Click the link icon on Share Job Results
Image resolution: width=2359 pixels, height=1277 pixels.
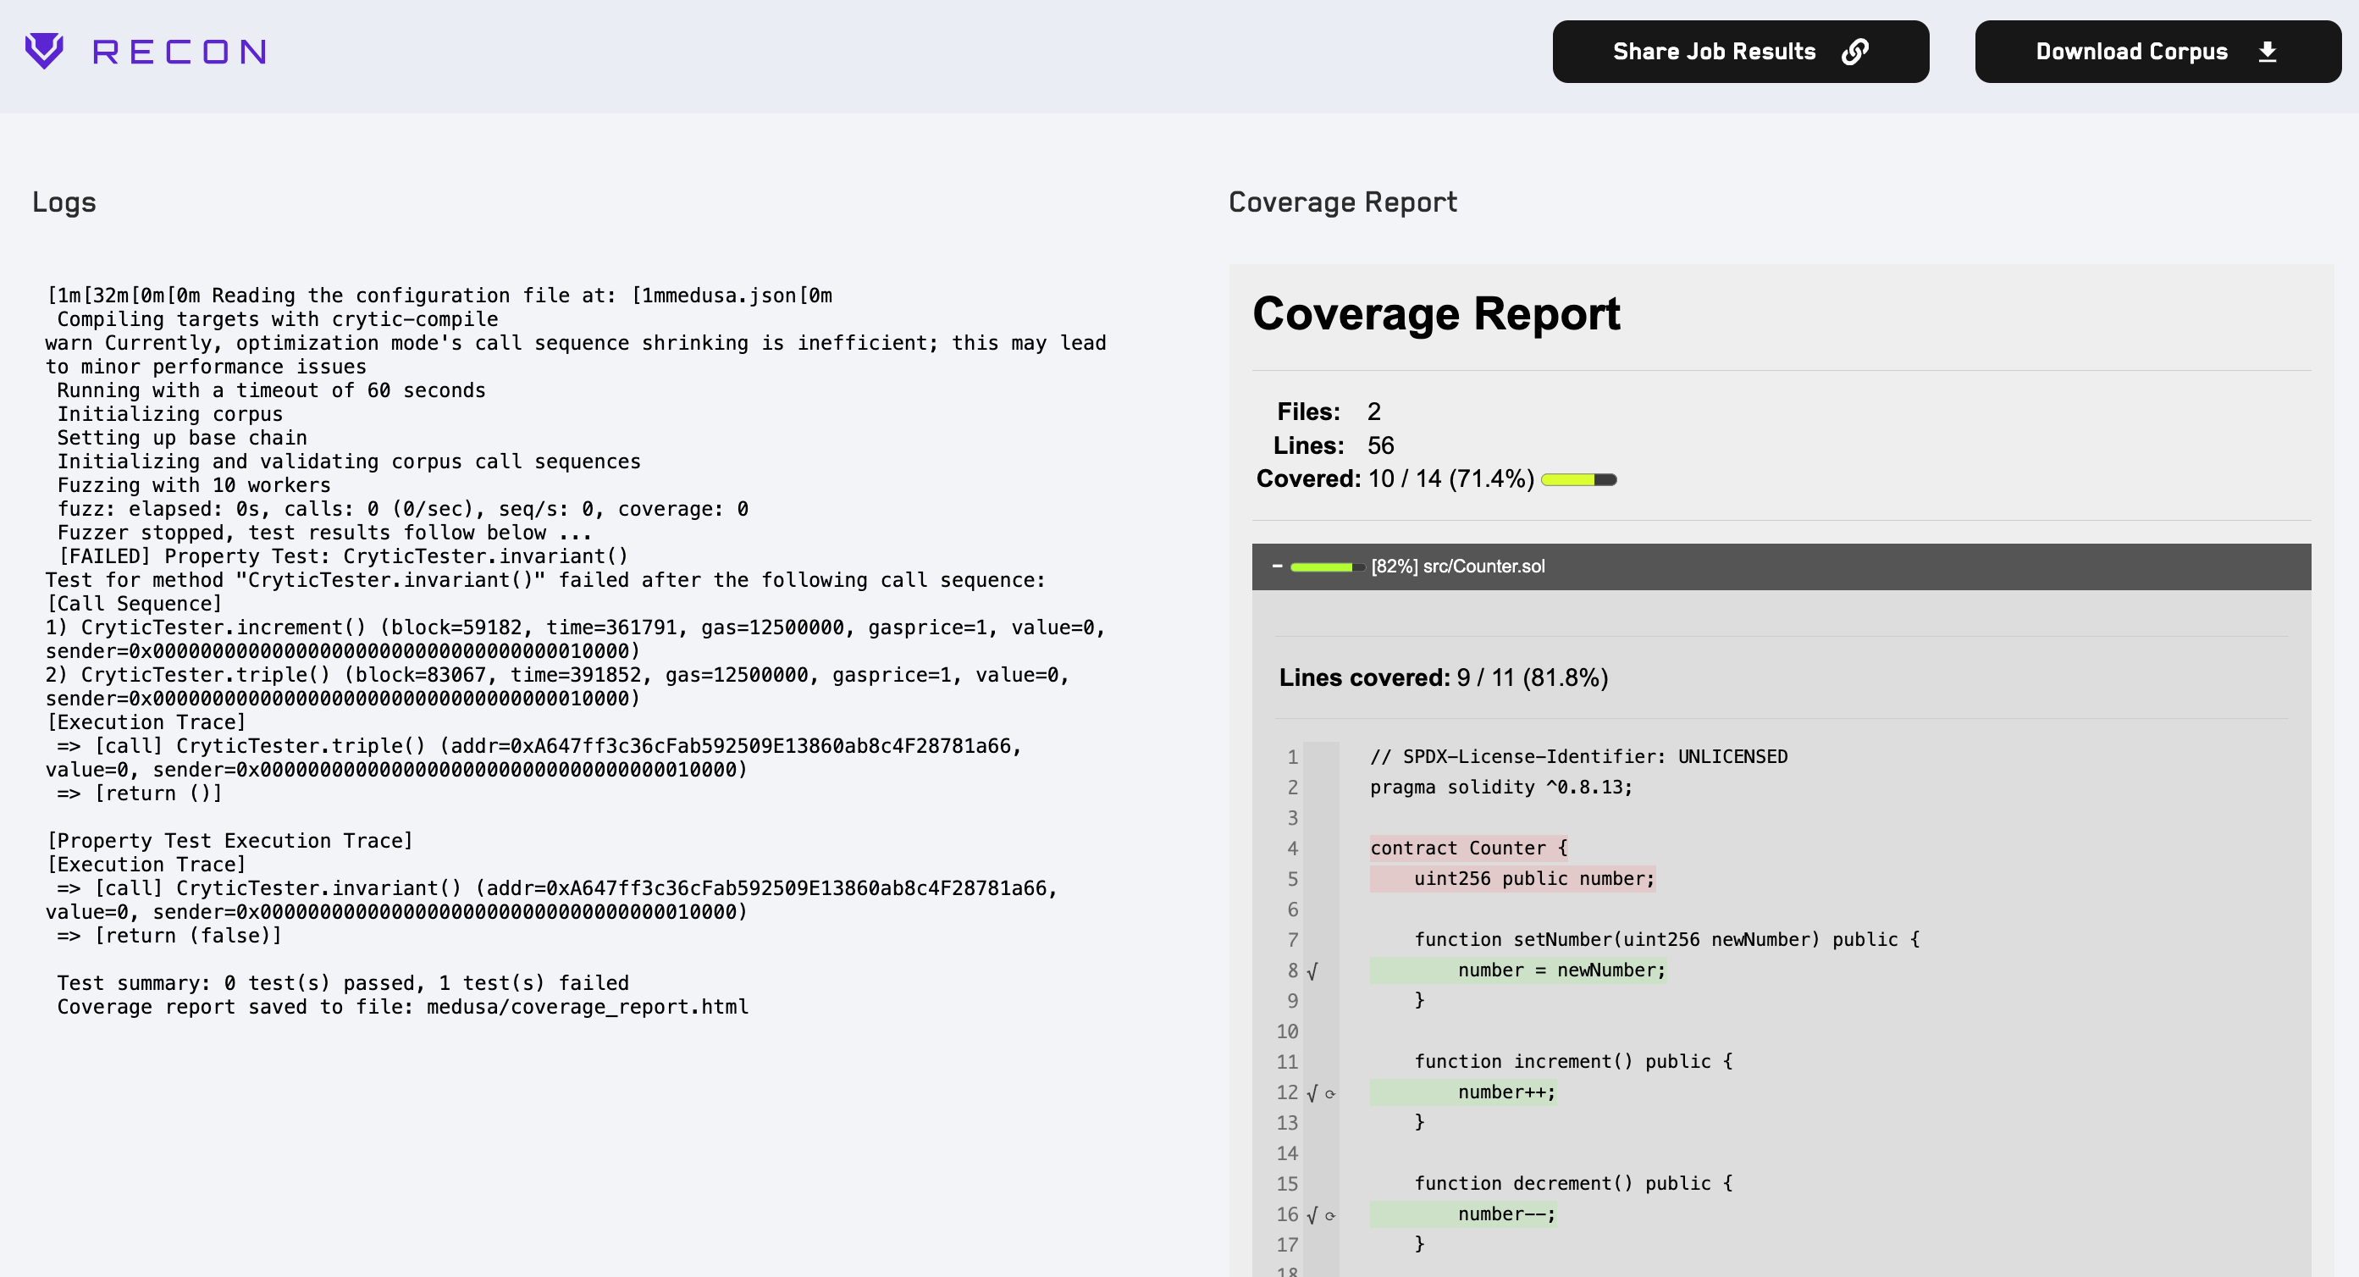click(x=1854, y=52)
